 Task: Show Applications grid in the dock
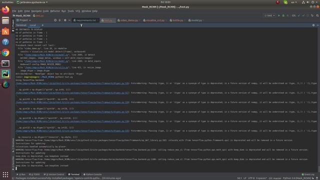5,174
